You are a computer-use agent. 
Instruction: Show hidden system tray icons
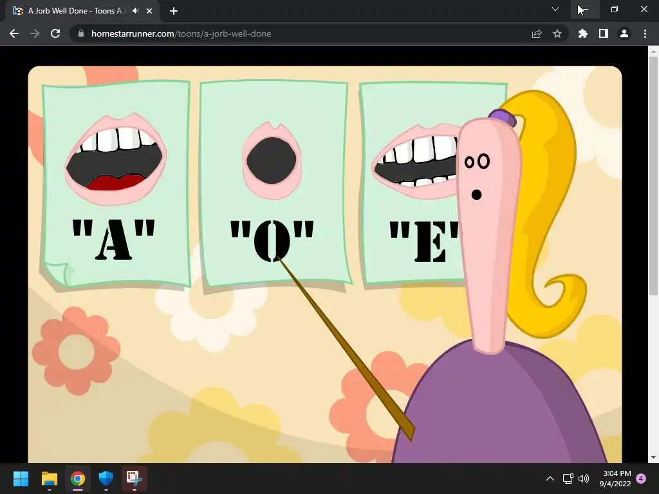[550, 479]
